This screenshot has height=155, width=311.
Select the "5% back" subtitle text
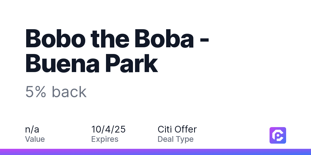(x=56, y=92)
